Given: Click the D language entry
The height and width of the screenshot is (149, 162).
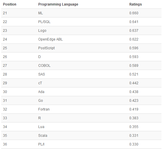Looking at the screenshot, I should pos(39,57).
